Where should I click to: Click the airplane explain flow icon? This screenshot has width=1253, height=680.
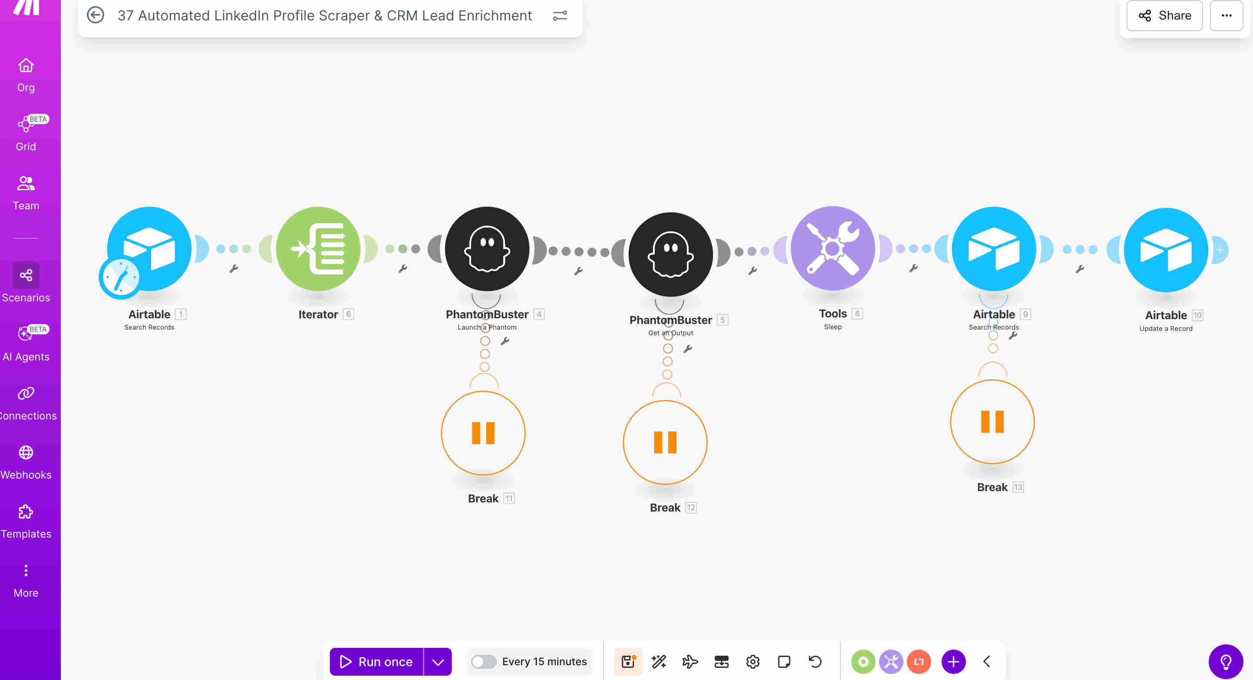pos(690,661)
